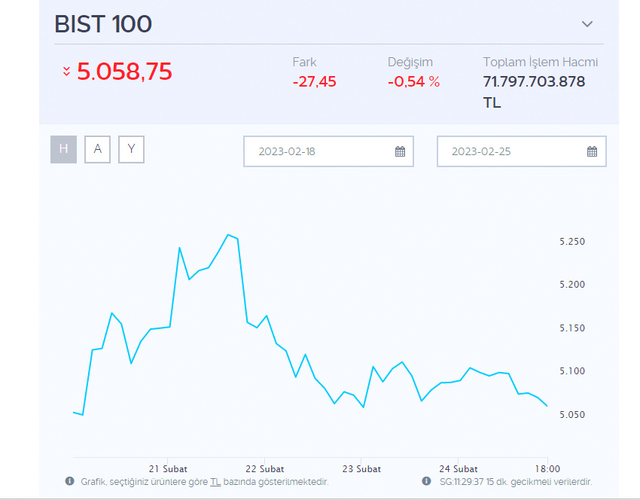Click the 5.200 price axis label
This screenshot has width=640, height=500.
(572, 285)
